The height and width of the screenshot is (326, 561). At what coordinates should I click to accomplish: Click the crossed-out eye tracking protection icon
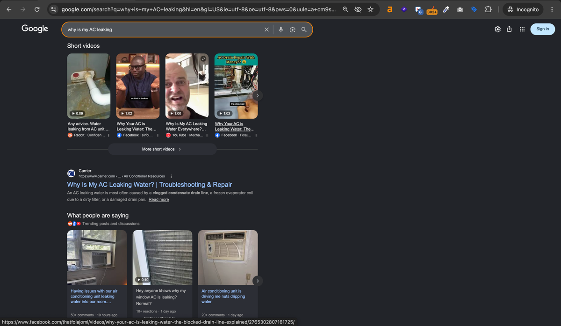[x=358, y=9]
